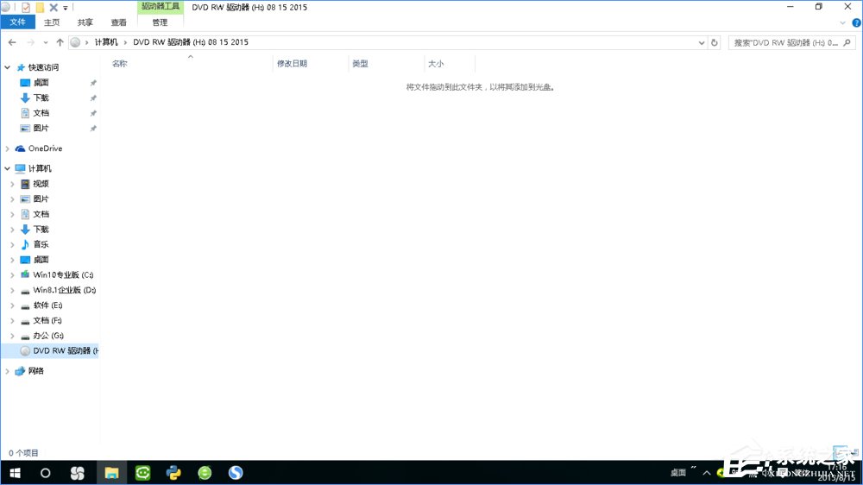Expand 办公 (G:) drive node

tap(12, 335)
